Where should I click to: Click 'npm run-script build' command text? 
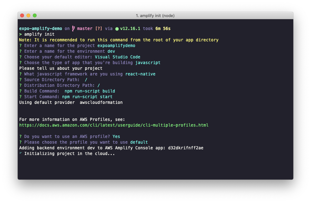point(90,91)
